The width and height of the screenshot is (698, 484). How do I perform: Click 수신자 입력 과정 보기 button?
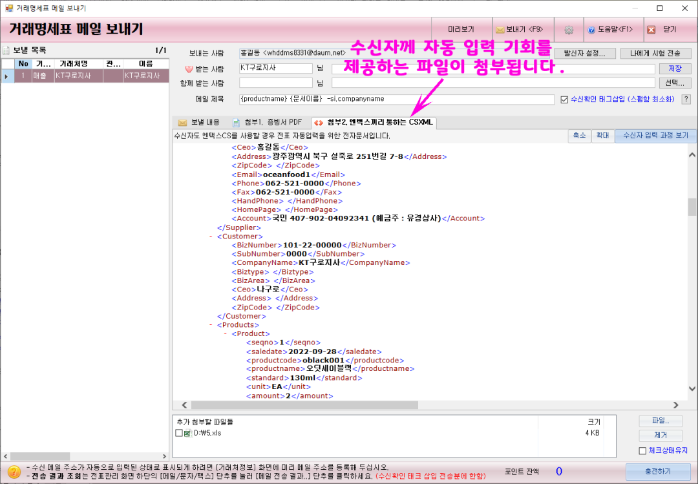coord(655,135)
